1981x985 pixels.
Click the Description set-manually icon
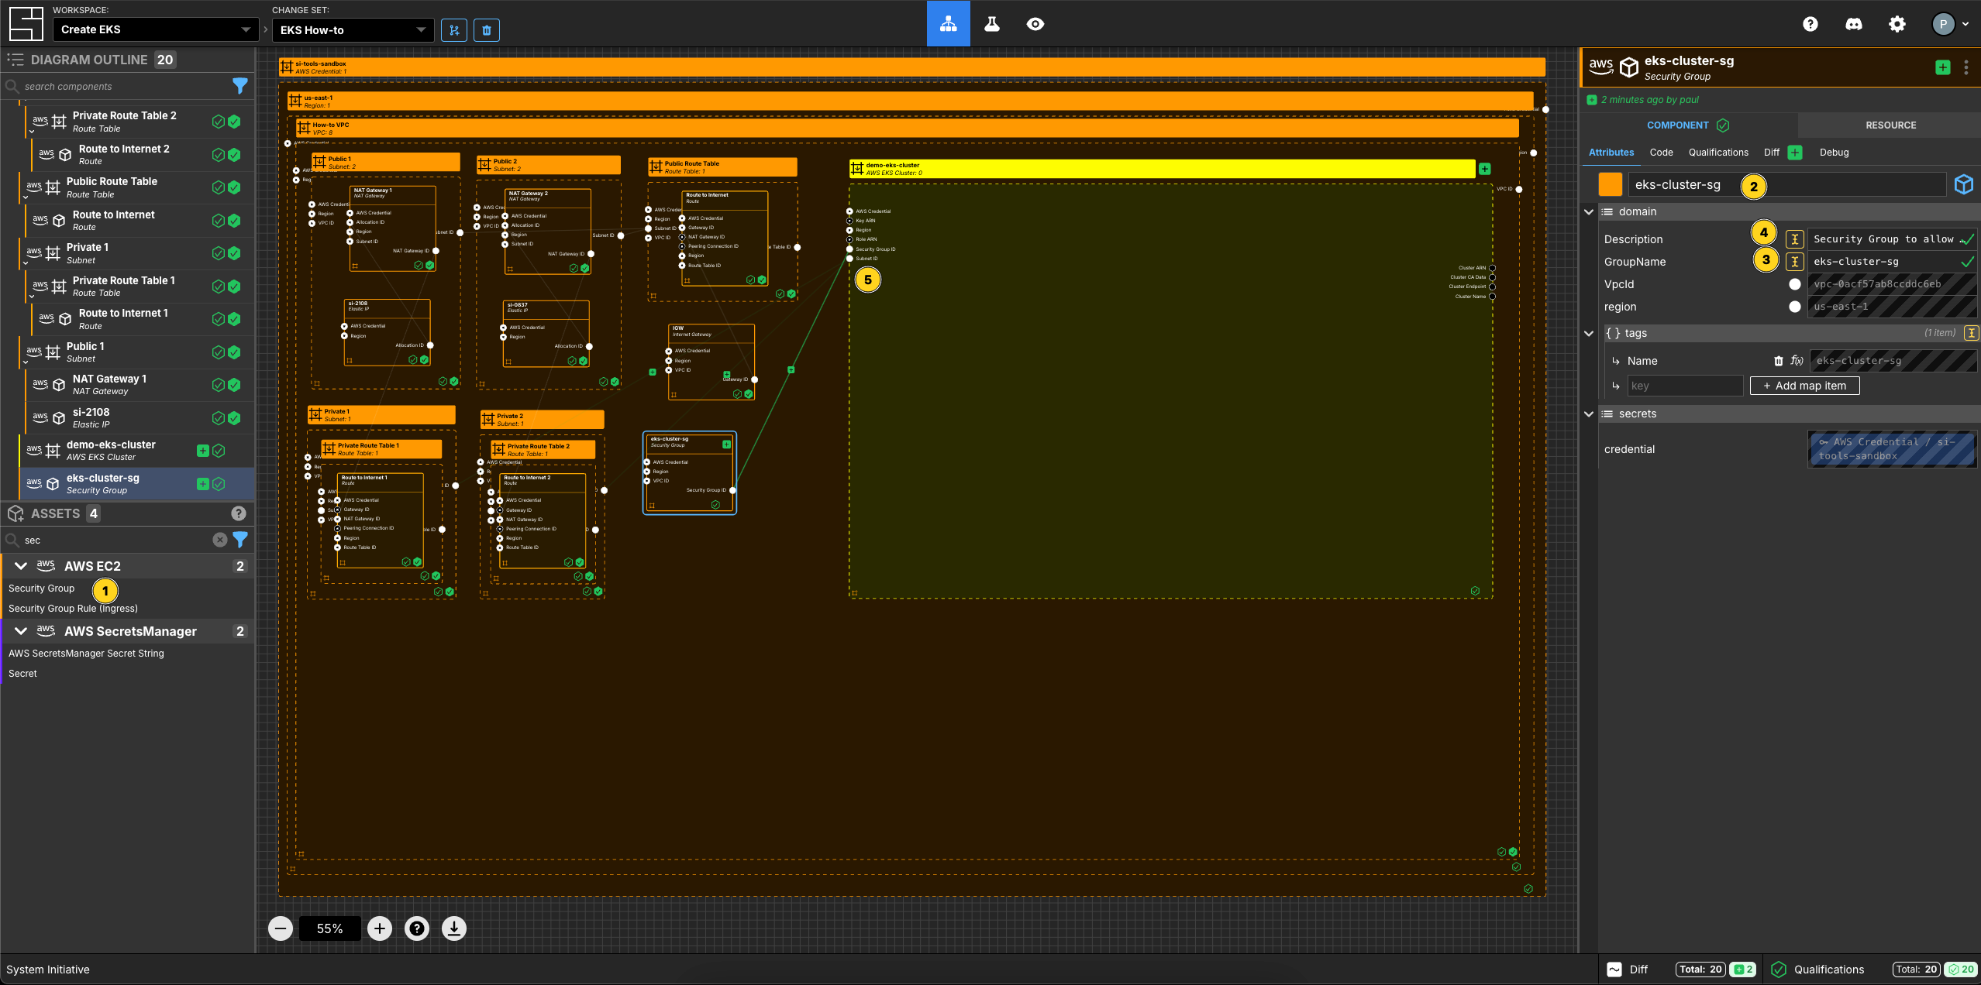[1794, 239]
